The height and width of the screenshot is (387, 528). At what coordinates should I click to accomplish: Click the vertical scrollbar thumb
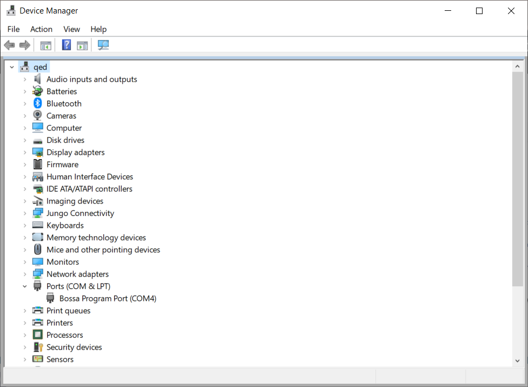(x=518, y=179)
